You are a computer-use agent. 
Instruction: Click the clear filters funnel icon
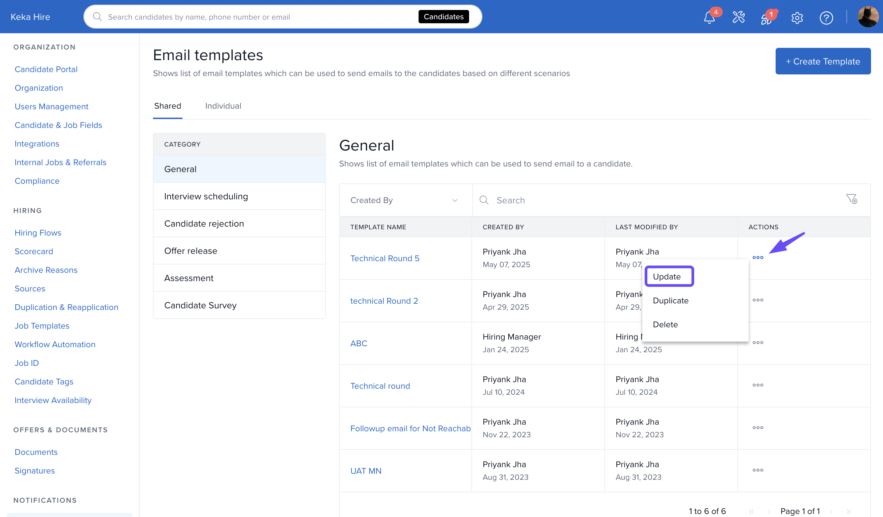tap(851, 199)
